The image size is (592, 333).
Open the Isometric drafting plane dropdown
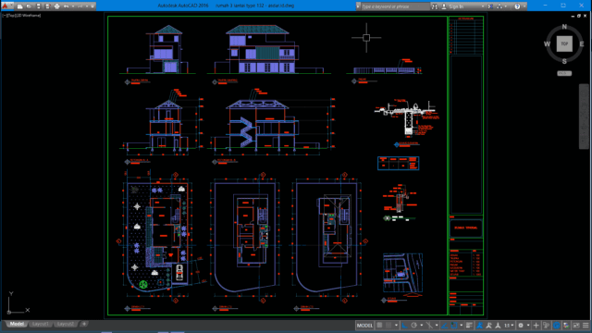click(x=437, y=326)
